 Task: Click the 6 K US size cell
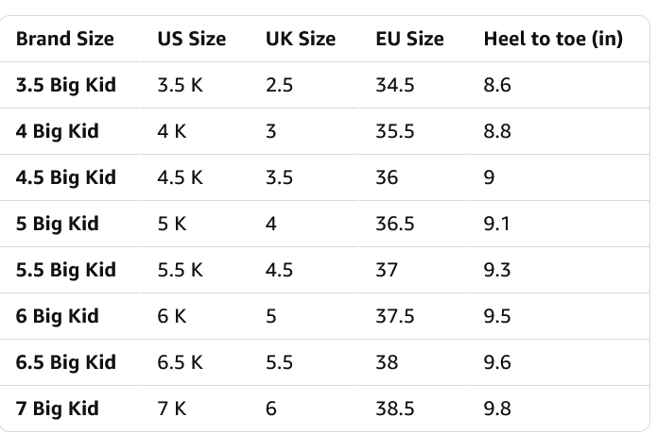point(171,316)
